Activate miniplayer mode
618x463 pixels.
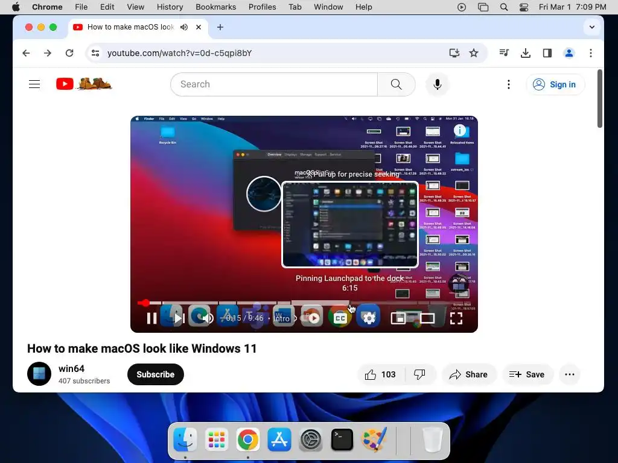(x=398, y=318)
